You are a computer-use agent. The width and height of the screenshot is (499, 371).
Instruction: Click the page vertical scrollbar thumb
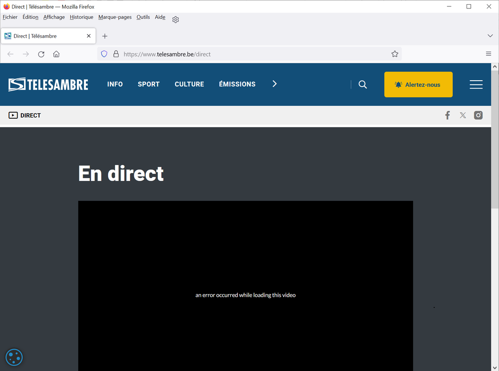point(494,140)
